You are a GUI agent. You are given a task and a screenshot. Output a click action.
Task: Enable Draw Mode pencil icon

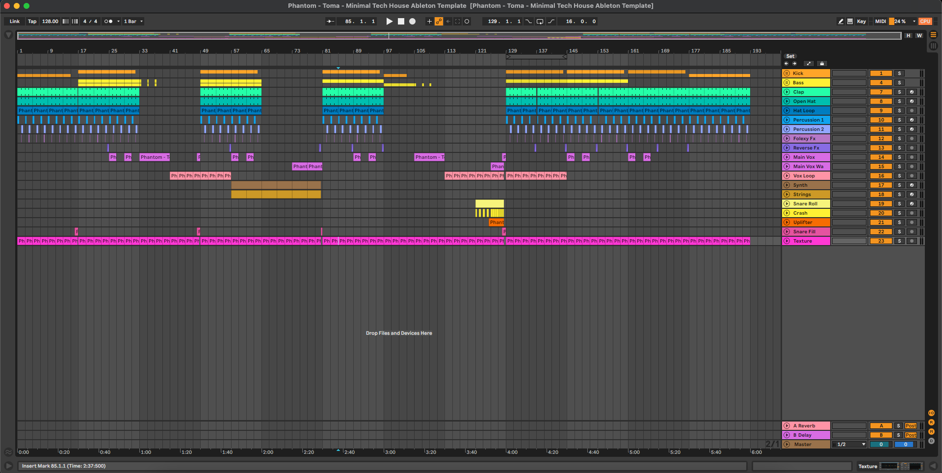pyautogui.click(x=840, y=22)
